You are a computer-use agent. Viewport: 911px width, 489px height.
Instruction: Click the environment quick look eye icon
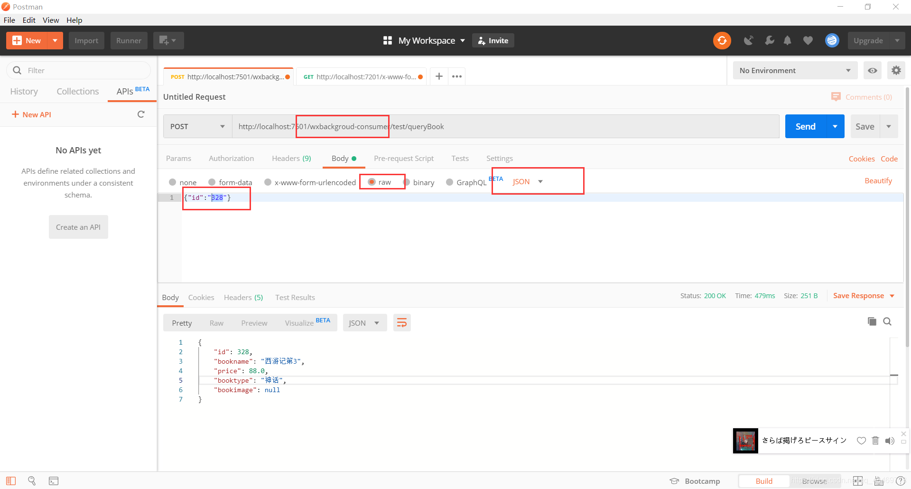pyautogui.click(x=872, y=70)
